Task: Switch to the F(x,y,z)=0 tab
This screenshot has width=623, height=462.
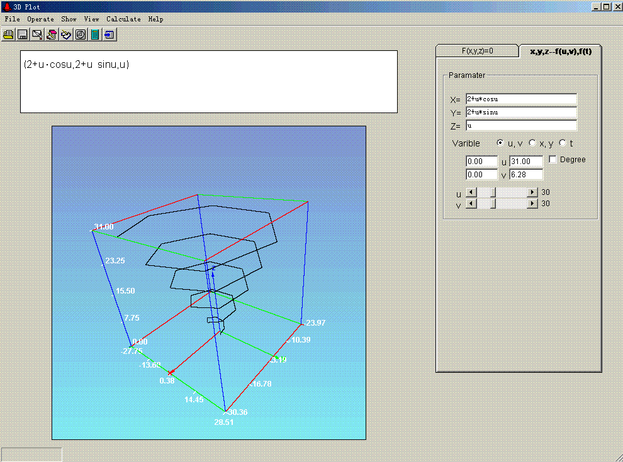Action: 477,51
